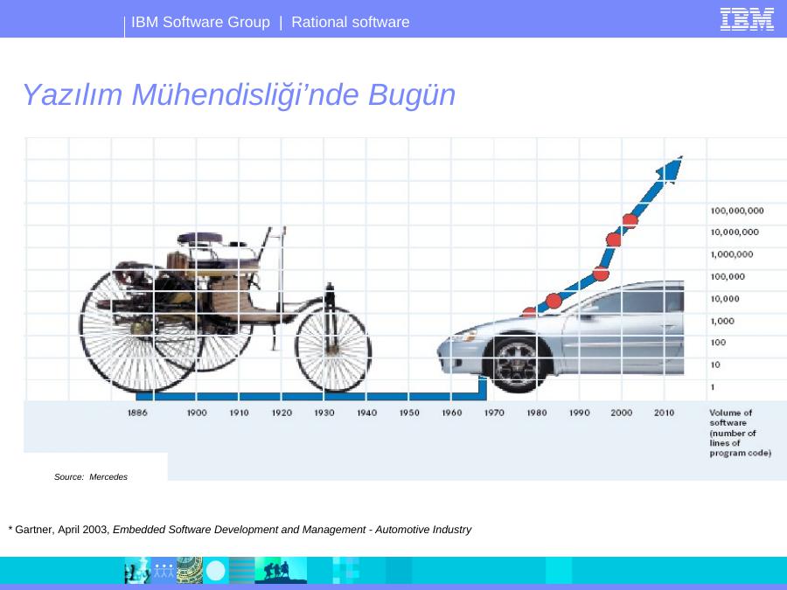
Task: Click the slide title "Yazılım Mühendisliği'nde Bugün"
Action: (x=239, y=94)
